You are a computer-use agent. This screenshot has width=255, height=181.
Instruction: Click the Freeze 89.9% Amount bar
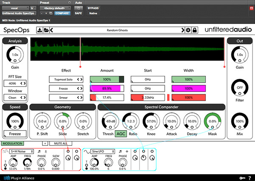coord(107,89)
